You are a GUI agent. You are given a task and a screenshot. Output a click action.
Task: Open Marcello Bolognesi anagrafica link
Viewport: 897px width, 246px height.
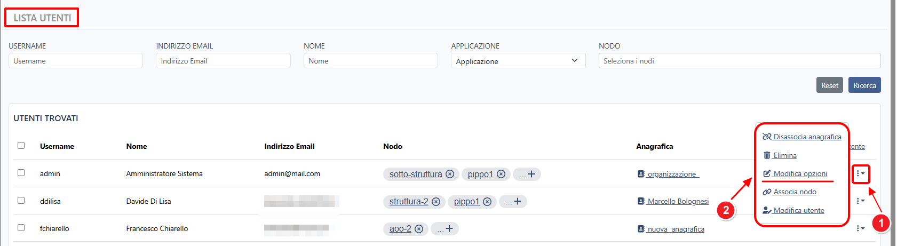pyautogui.click(x=678, y=202)
